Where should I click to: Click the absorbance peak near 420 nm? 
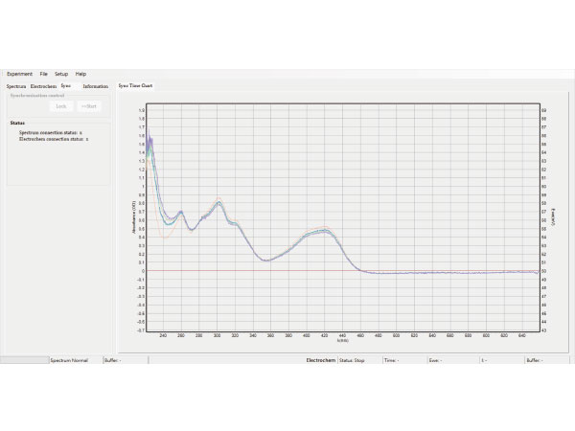pyautogui.click(x=323, y=231)
